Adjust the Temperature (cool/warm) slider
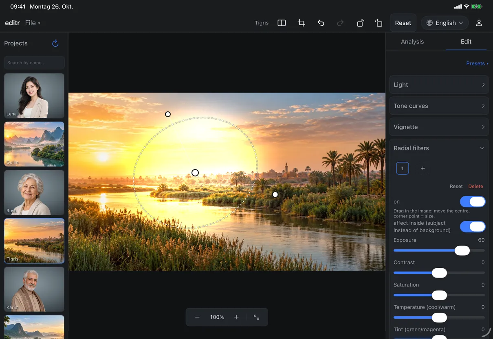The image size is (493, 339). [439, 318]
